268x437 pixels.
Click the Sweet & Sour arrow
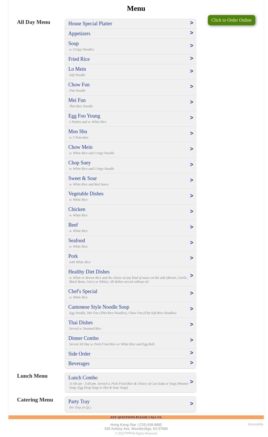[191, 180]
